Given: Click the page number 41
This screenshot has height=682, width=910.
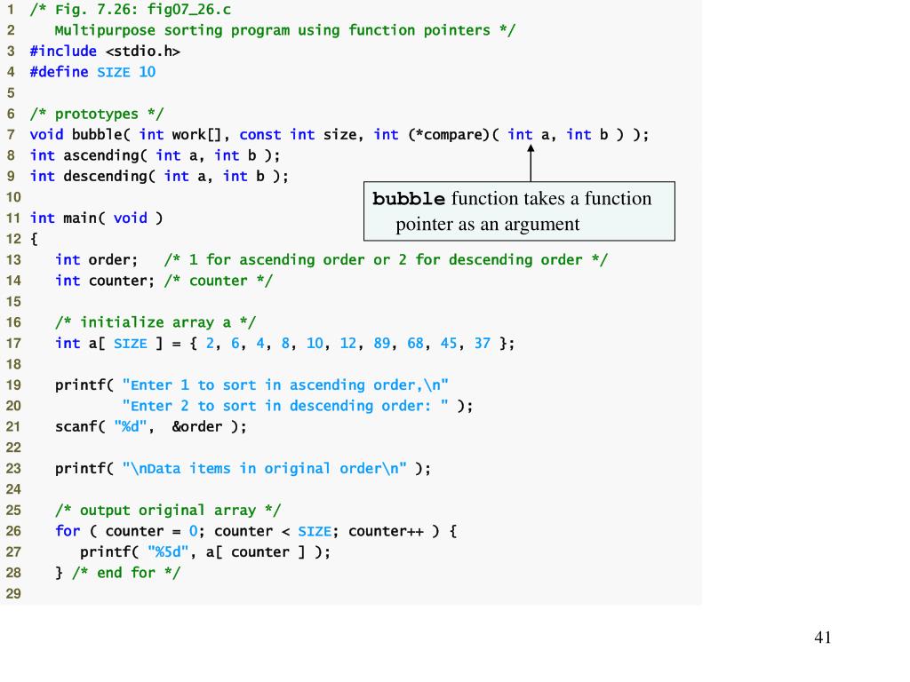Looking at the screenshot, I should pyautogui.click(x=823, y=638).
